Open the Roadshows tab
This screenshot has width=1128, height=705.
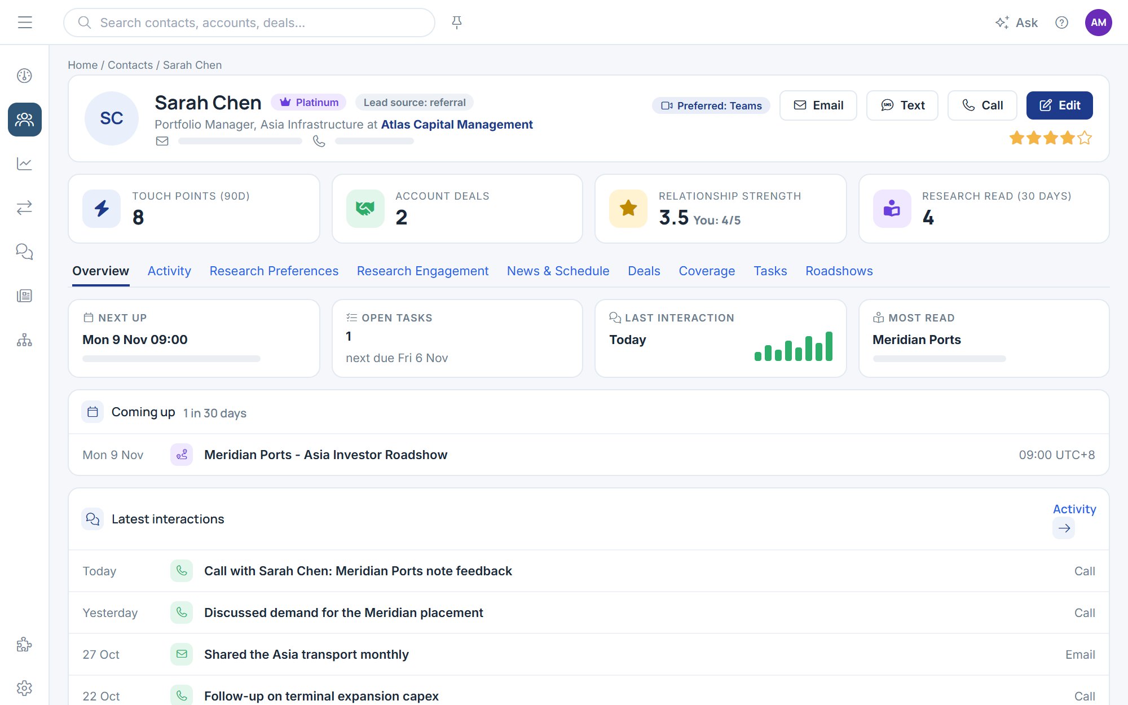click(x=839, y=271)
